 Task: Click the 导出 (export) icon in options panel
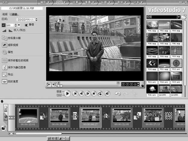pos(5,74)
